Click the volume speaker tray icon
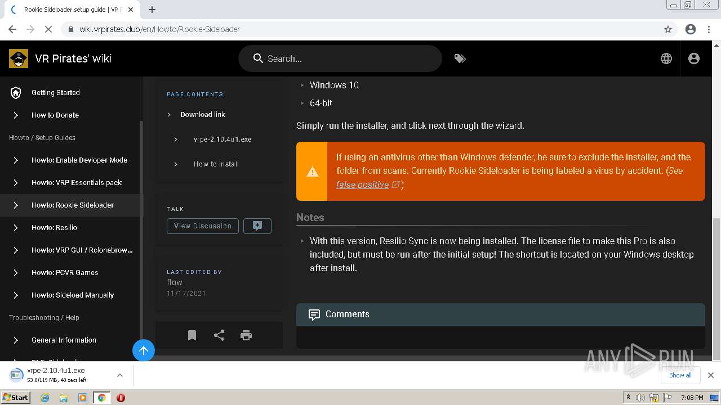721x405 pixels. pos(640,398)
